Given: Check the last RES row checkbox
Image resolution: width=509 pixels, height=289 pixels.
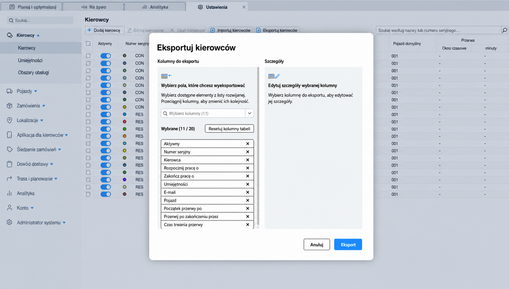Looking at the screenshot, I should click(88, 194).
